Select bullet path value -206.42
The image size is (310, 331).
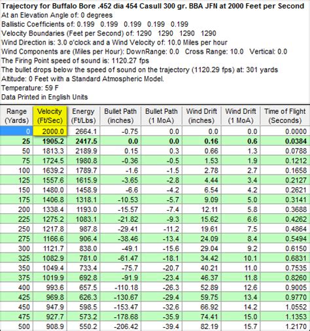pos(120,326)
